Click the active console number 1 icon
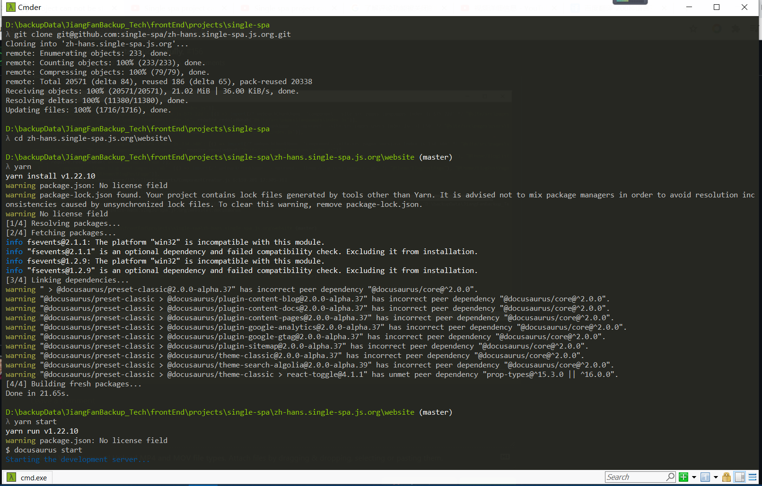 coord(705,477)
